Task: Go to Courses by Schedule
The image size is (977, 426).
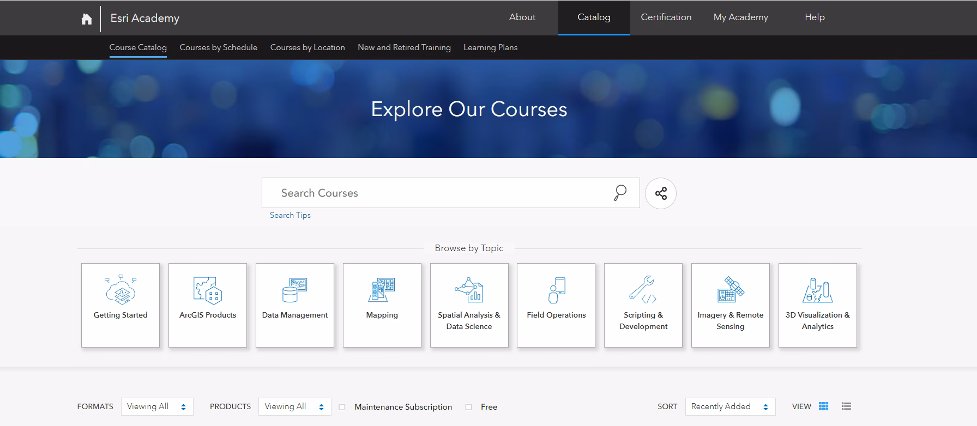Action: [x=219, y=47]
